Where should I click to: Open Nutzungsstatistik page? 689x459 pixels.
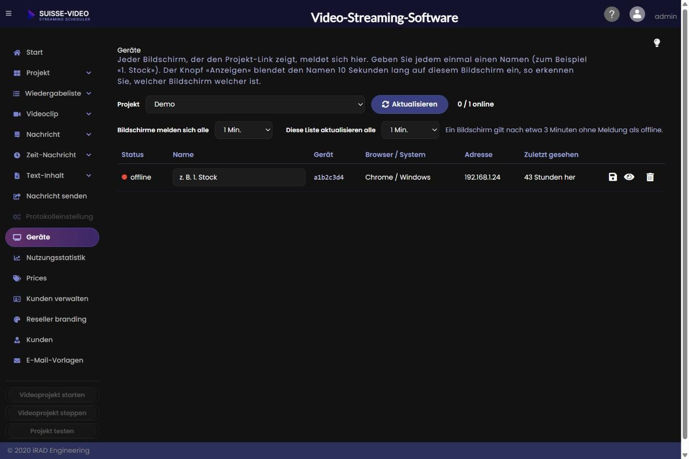pos(52,257)
